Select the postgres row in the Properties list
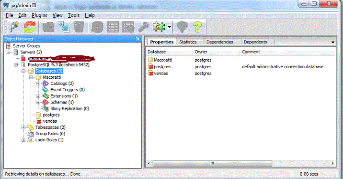Viewport: 343px width, 179px height. click(x=241, y=67)
